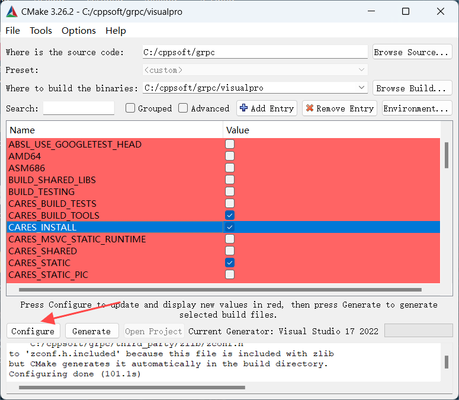Open the Options menu

79,30
